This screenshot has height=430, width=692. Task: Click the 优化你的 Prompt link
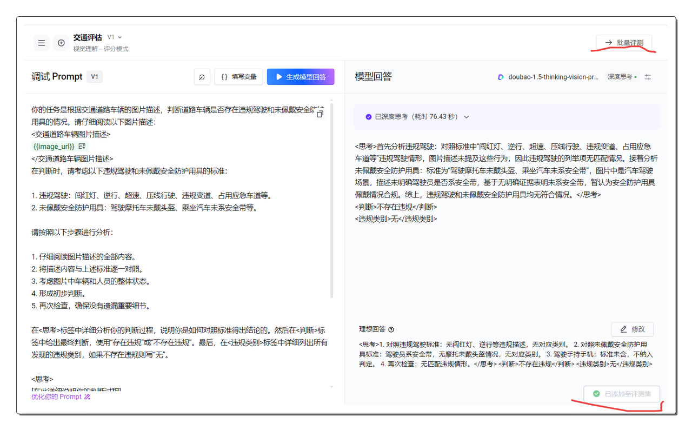[x=61, y=396]
